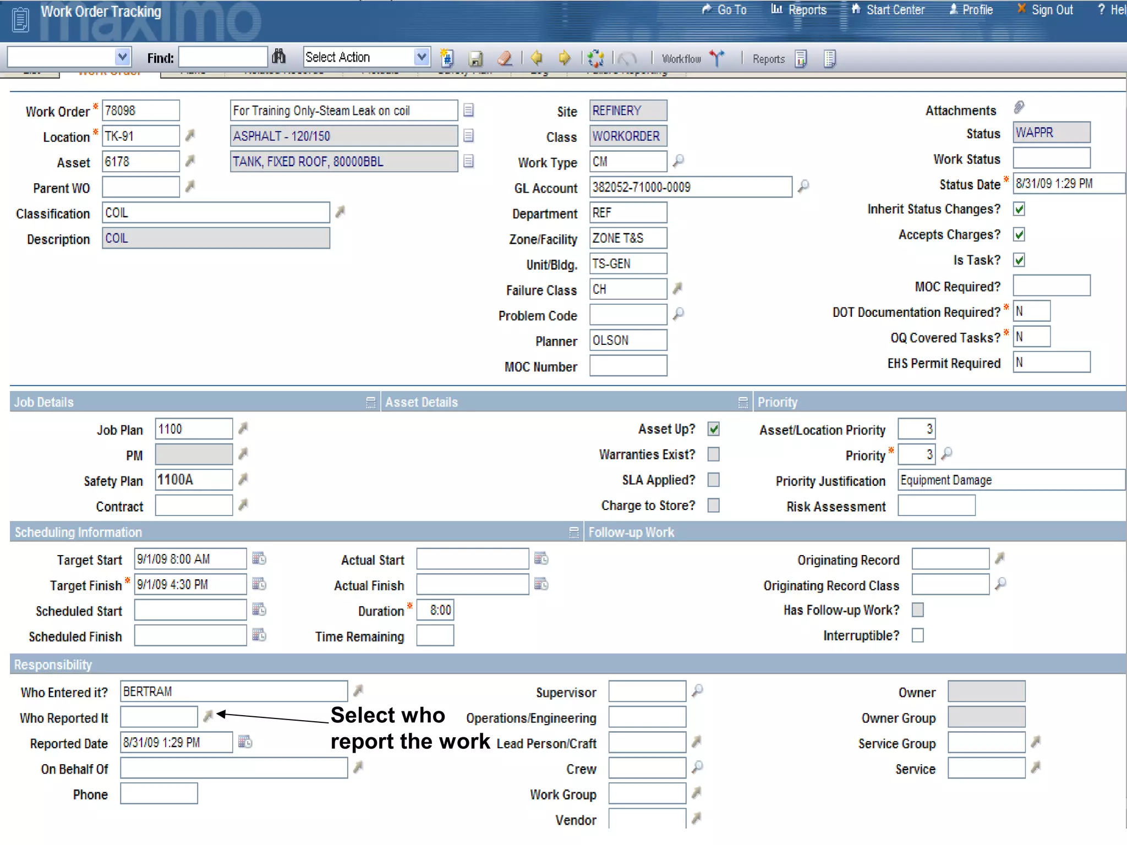Click the Workflow toolbar label
The image size is (1127, 845).
[681, 59]
